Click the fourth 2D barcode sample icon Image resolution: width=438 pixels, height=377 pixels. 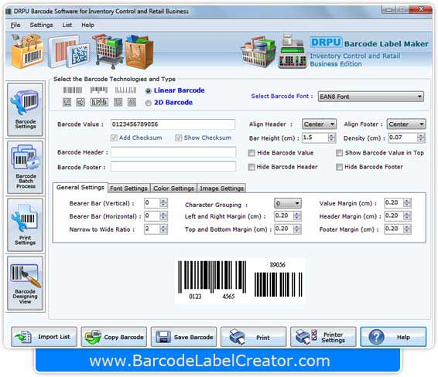(118, 102)
